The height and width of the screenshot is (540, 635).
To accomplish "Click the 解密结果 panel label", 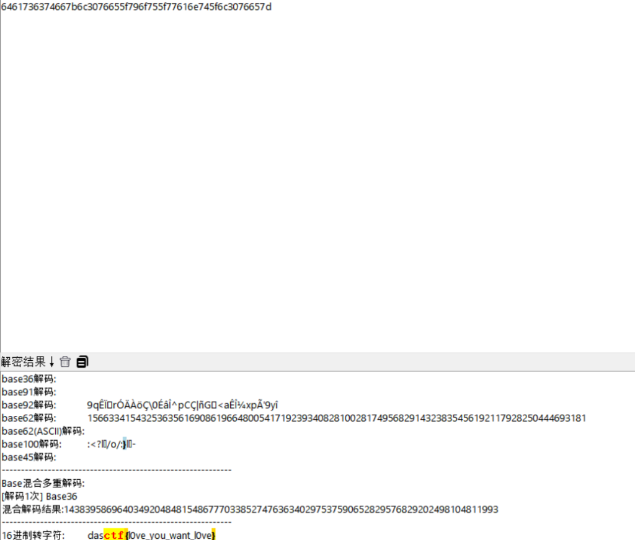I will [24, 361].
